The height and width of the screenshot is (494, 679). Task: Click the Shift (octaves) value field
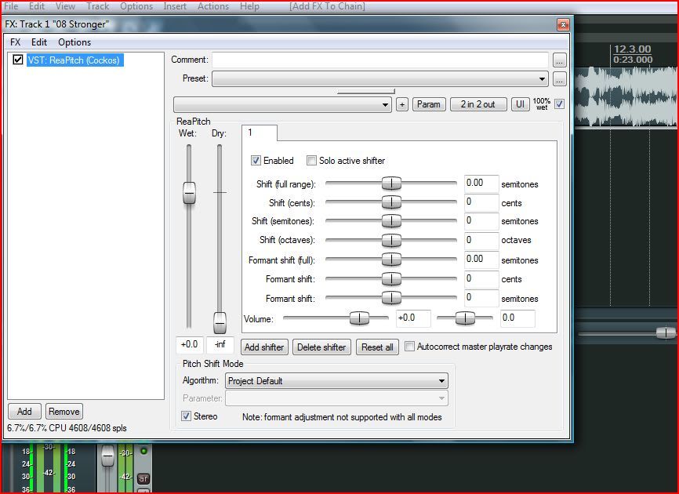(481, 240)
